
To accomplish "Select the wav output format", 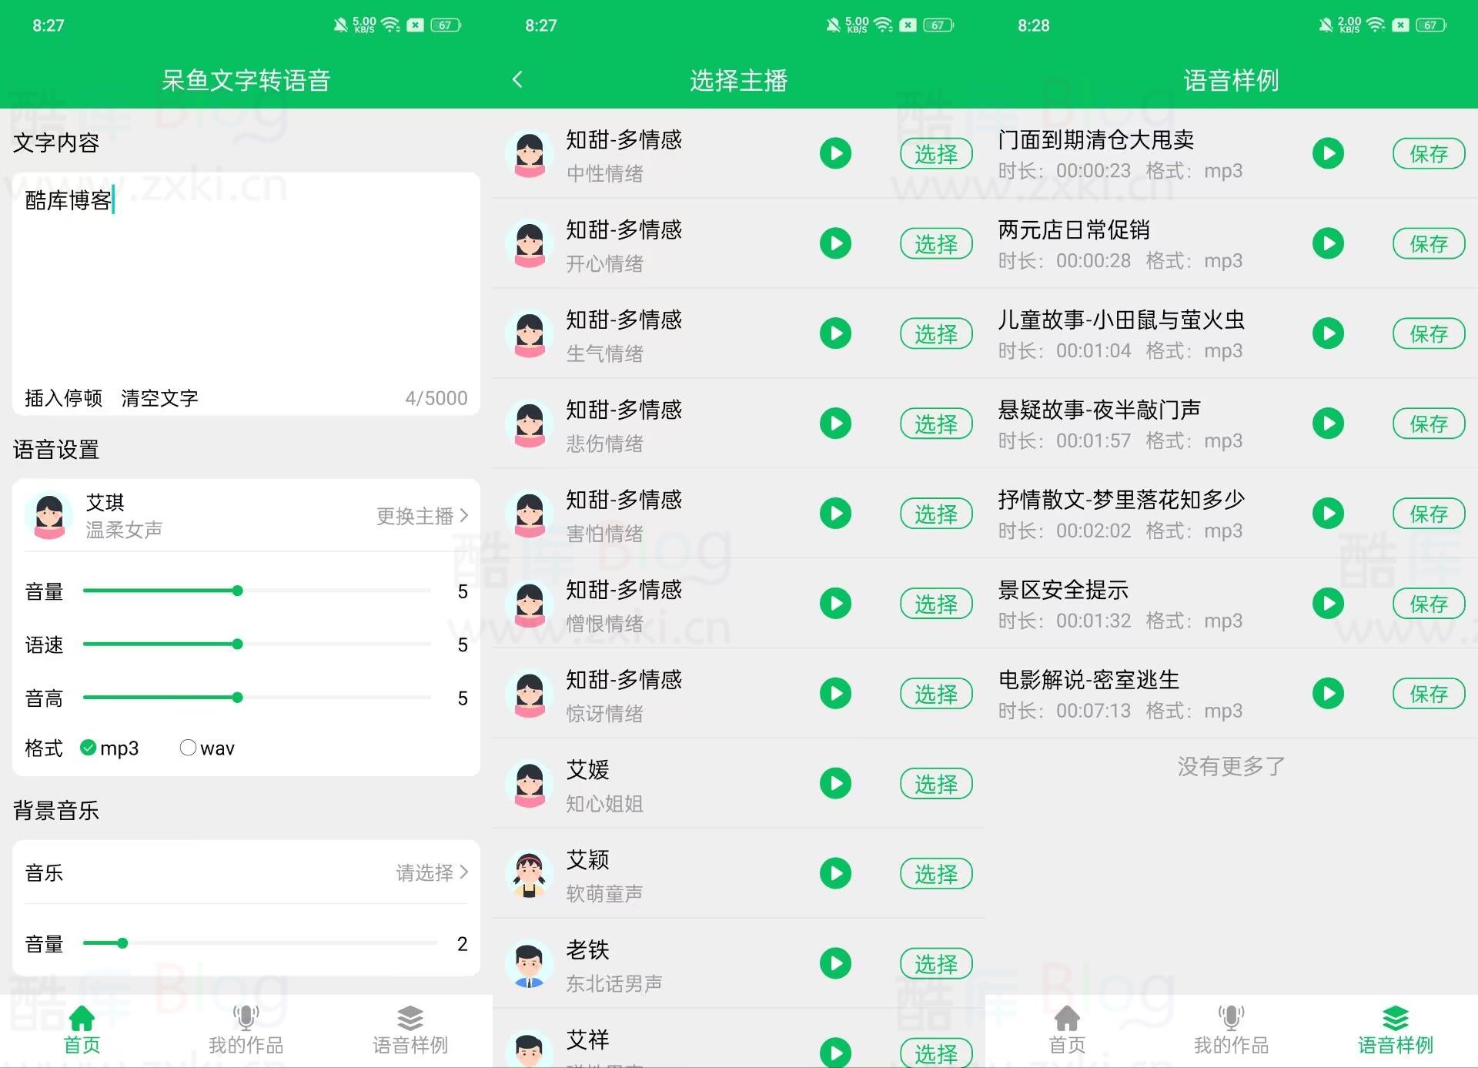I will (x=188, y=747).
